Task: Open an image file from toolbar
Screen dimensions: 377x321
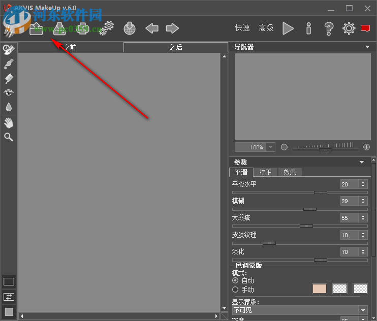Action: tap(36, 28)
